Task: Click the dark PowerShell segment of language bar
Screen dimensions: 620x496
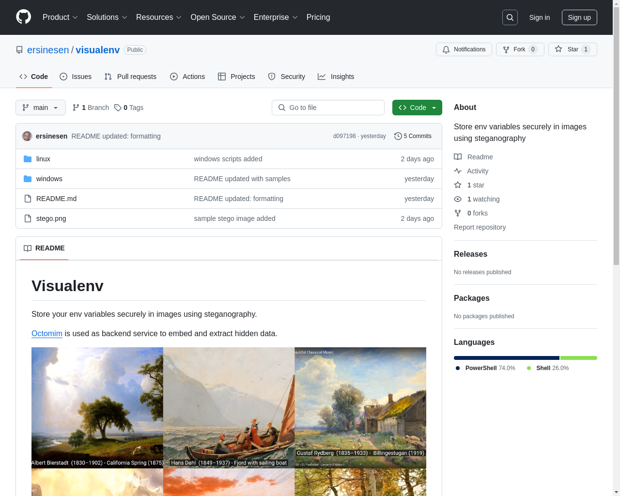Action: click(507, 358)
